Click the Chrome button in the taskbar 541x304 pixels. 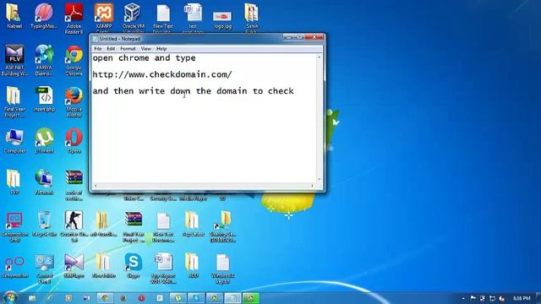105,298
